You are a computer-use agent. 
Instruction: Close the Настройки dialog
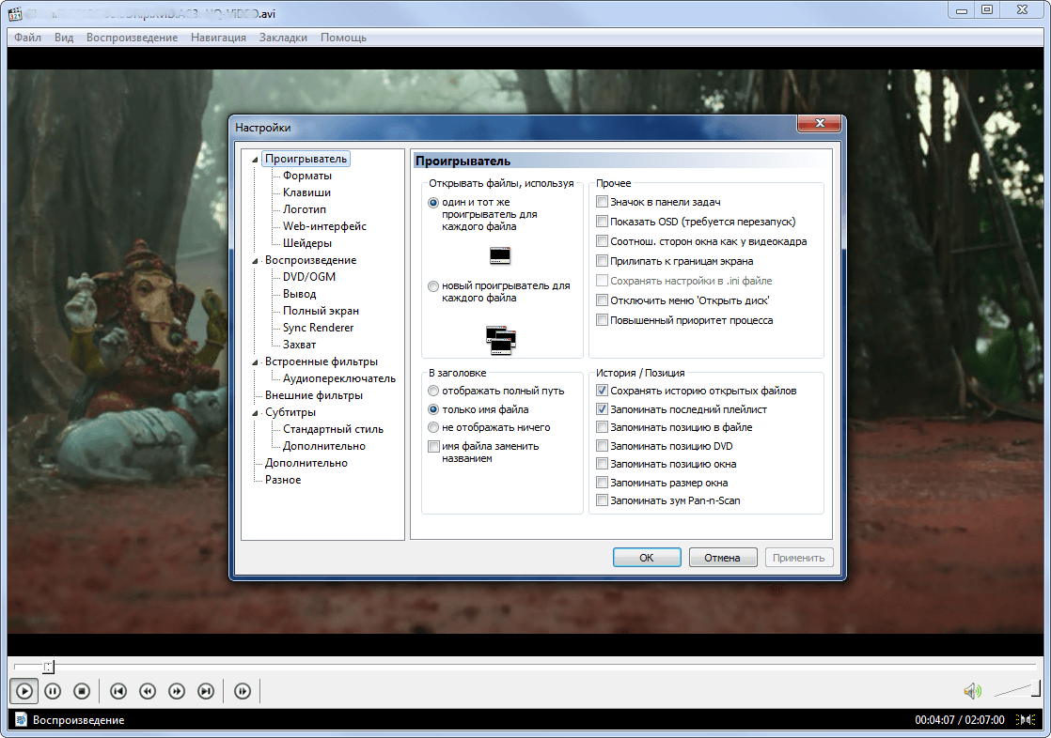point(819,123)
